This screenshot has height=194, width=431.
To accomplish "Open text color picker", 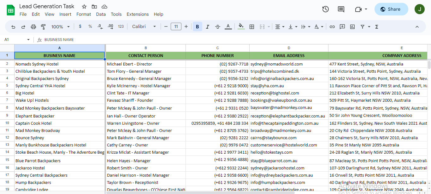I will tap(229, 27).
